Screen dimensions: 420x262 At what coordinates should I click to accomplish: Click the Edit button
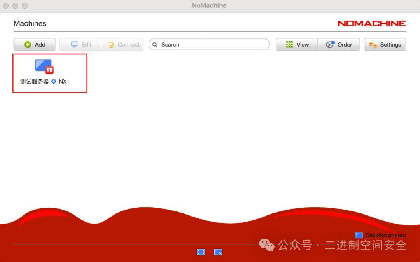click(80, 44)
